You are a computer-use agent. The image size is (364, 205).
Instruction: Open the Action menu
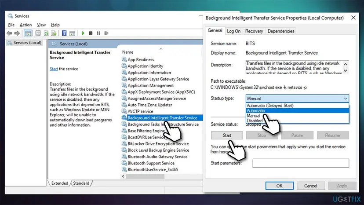click(x=25, y=25)
